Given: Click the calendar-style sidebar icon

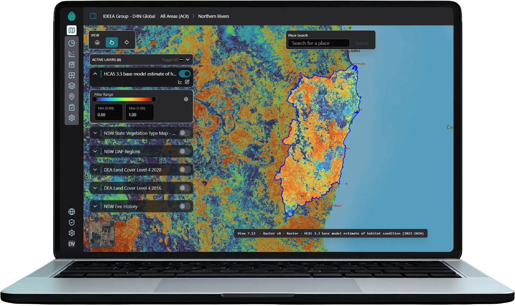Looking at the screenshot, I should click(x=72, y=65).
